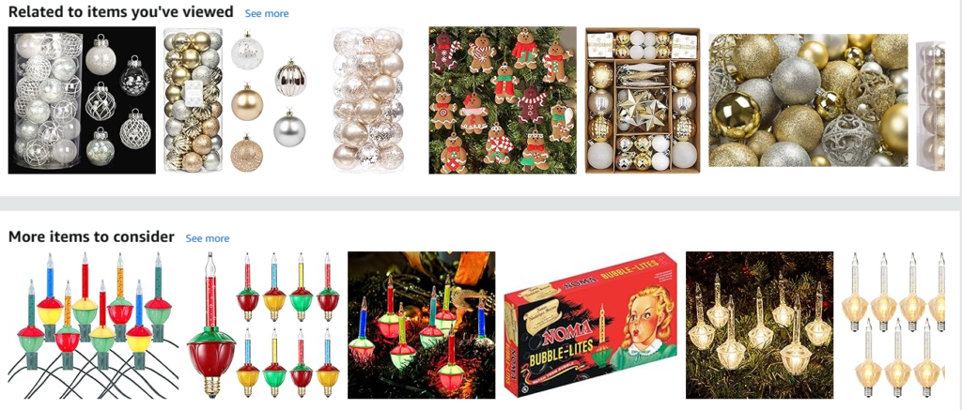Open the NOMA Bubble-Lites red box product
The height and width of the screenshot is (410, 962).
(590, 325)
